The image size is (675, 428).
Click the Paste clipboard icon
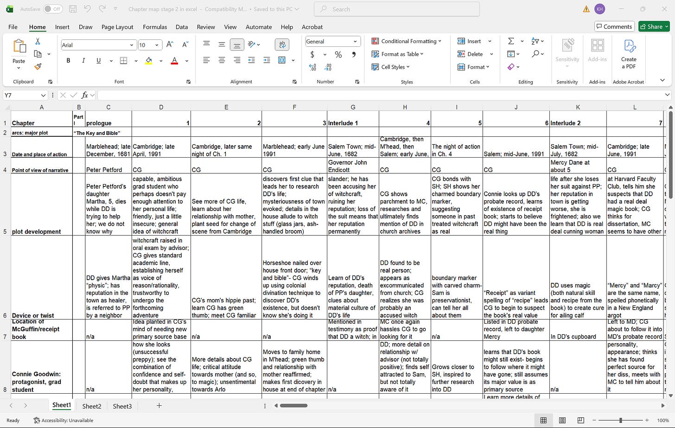19,46
